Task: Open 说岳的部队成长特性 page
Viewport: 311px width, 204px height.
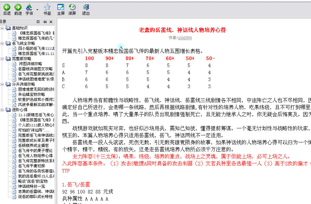Action: 35,197
